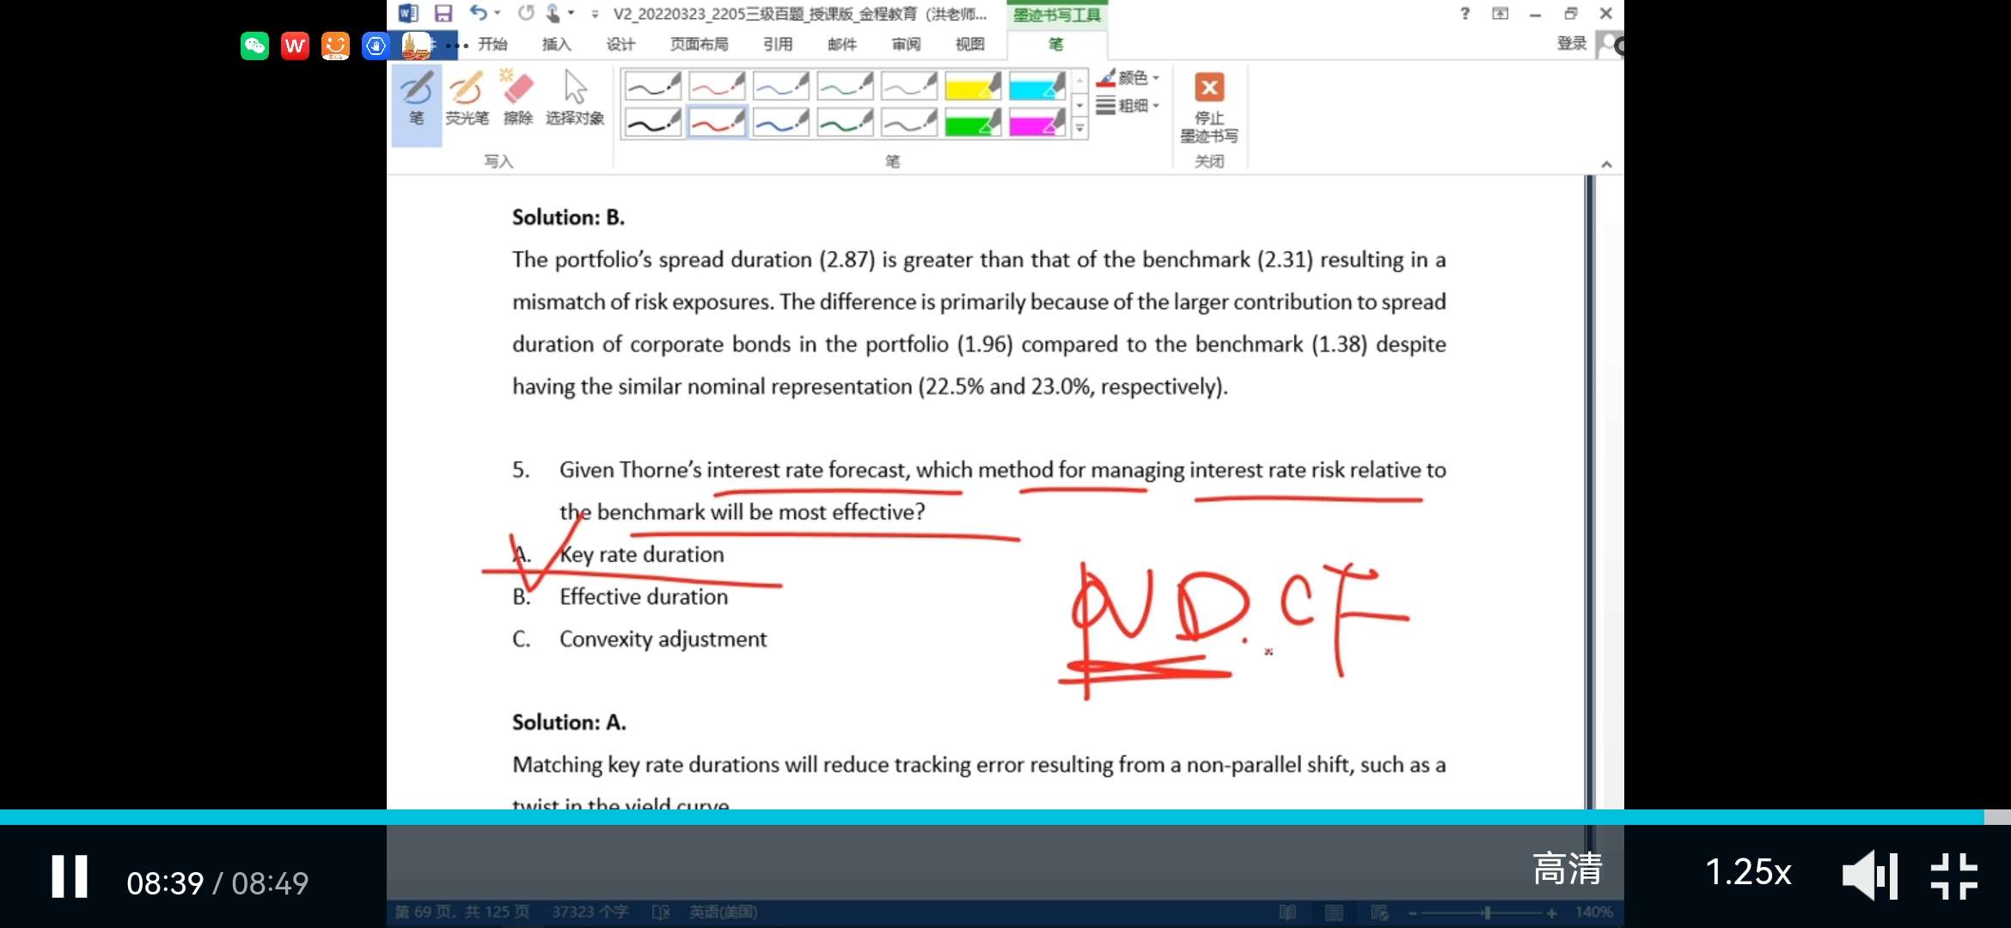Pick the thick black pen style
The height and width of the screenshot is (928, 2011).
652,122
